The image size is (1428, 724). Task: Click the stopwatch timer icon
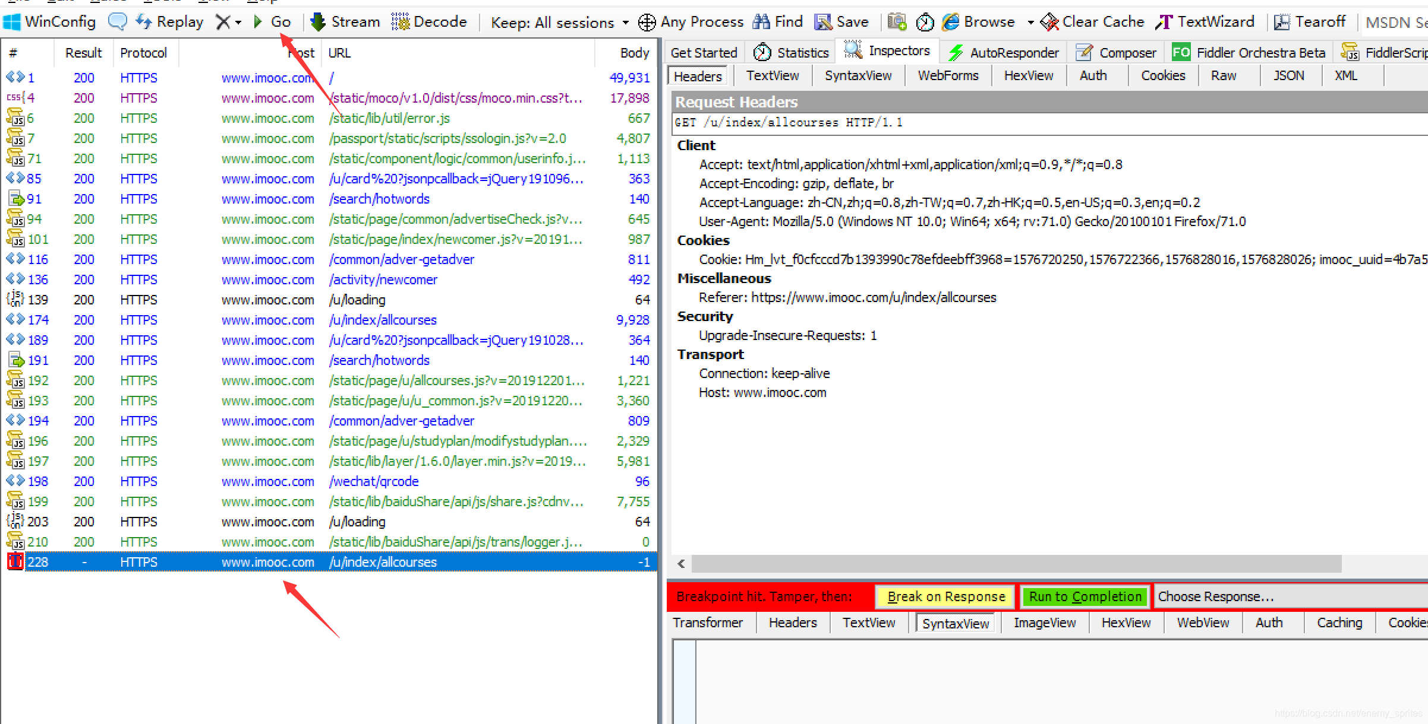tap(925, 22)
